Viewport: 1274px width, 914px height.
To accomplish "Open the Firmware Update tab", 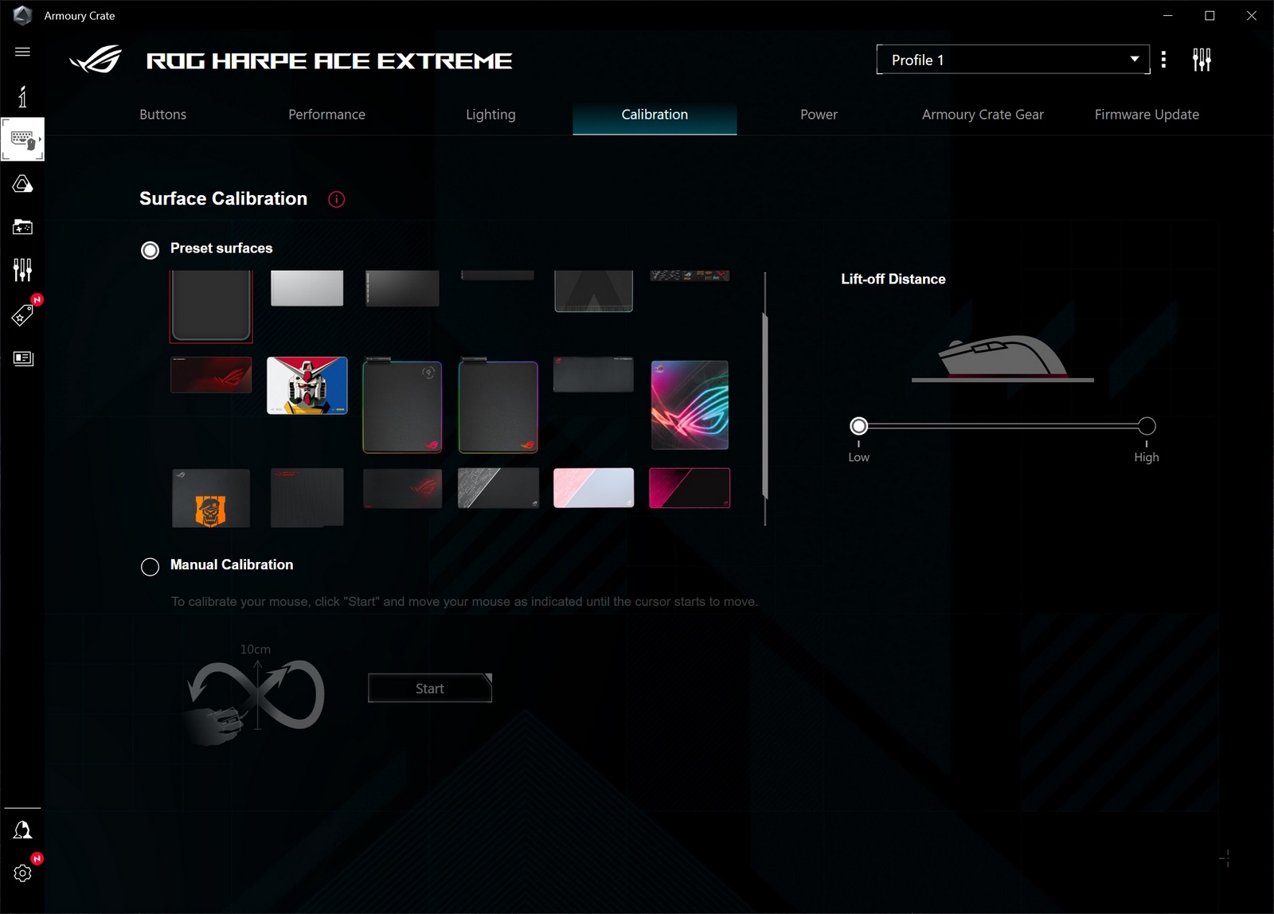I will pos(1147,115).
